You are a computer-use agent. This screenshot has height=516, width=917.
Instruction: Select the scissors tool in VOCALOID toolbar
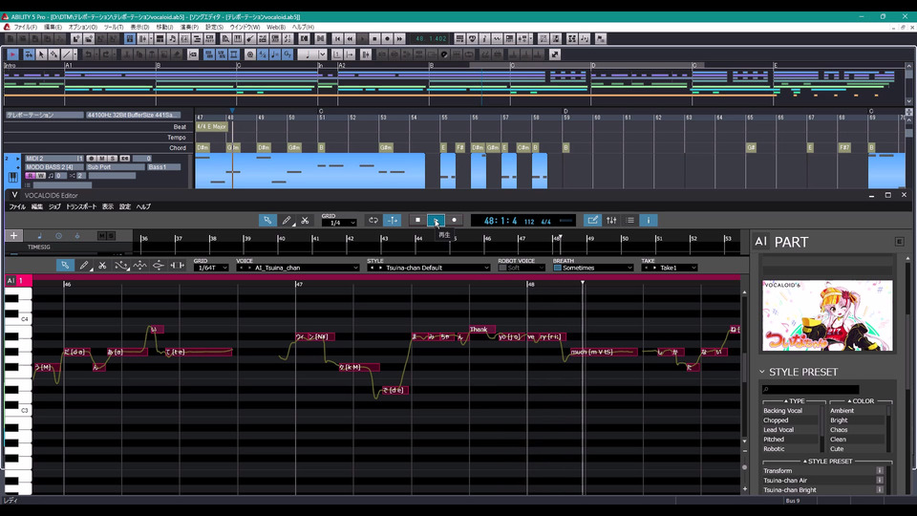[305, 220]
